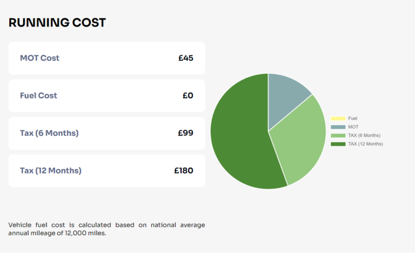Click the £99 tax value
Image resolution: width=415 pixels, height=253 pixels.
185,133
